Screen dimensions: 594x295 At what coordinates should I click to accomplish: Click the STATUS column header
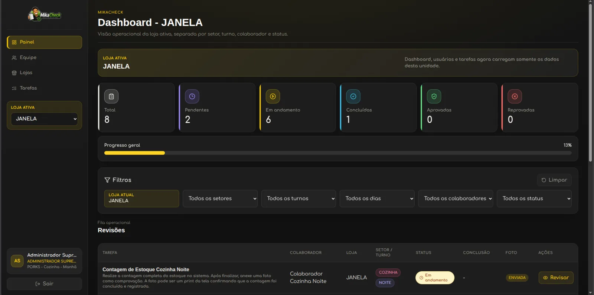point(424,253)
